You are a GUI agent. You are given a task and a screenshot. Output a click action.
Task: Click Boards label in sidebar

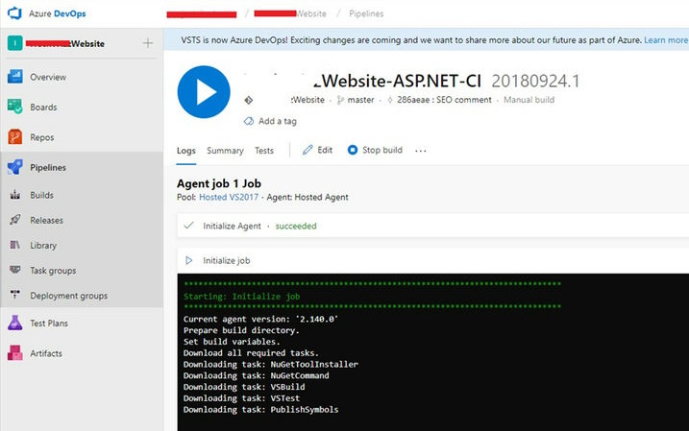43,108
